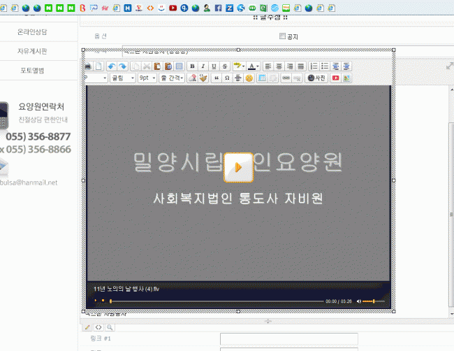Insert a horizontal line
The height and width of the screenshot is (351, 454).
coord(238,78)
